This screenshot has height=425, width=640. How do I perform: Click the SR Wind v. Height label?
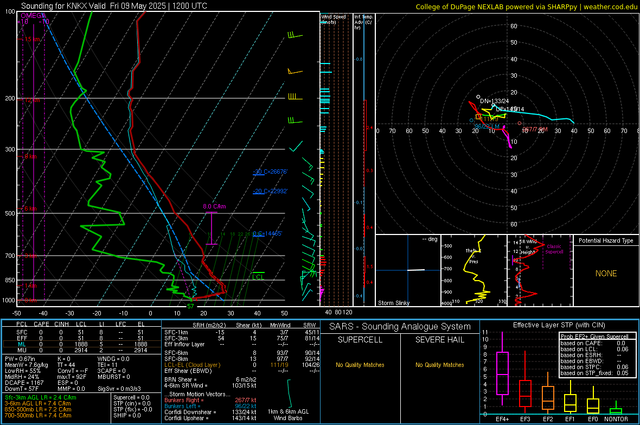[x=528, y=247]
